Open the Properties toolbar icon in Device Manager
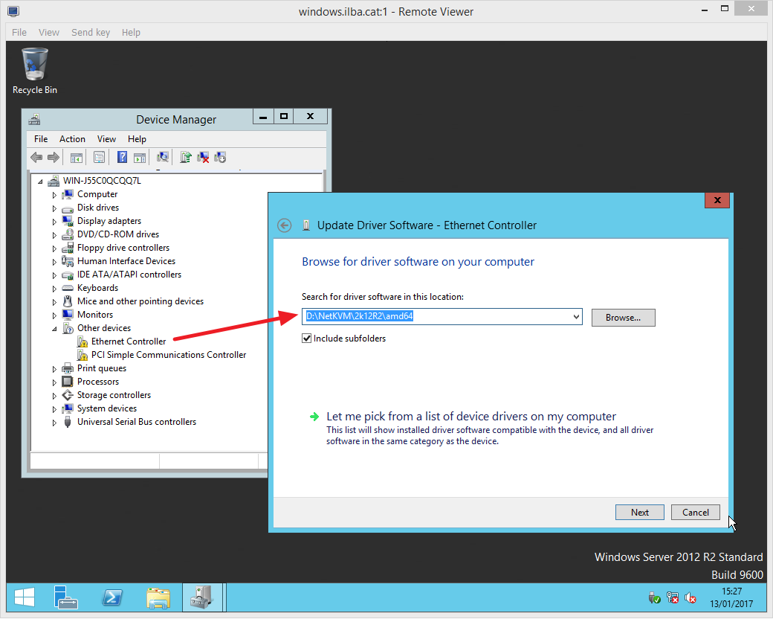 (x=99, y=158)
